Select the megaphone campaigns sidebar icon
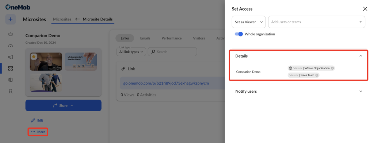This screenshot has width=374, height=143. (x=10, y=57)
